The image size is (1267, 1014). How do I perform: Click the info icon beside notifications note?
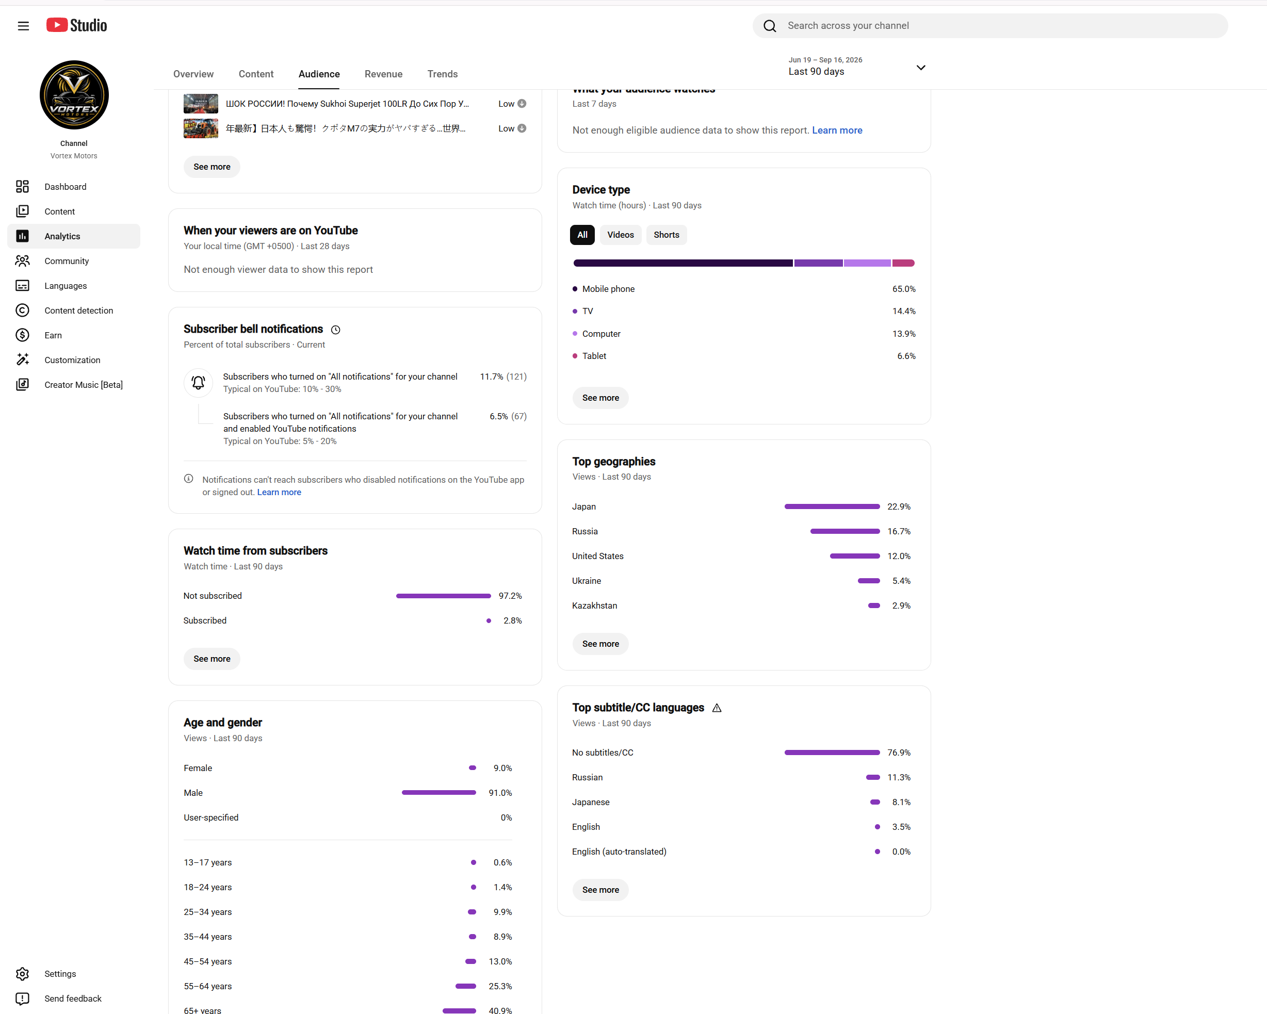click(189, 478)
